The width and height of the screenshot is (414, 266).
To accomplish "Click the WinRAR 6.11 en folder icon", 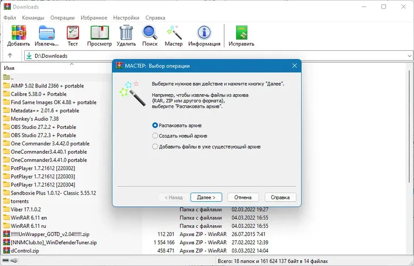I will [x=6, y=217].
